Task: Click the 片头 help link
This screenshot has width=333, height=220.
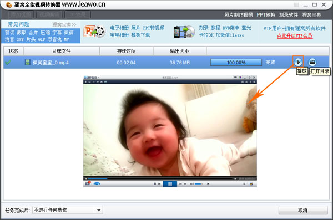Action: click(x=31, y=39)
